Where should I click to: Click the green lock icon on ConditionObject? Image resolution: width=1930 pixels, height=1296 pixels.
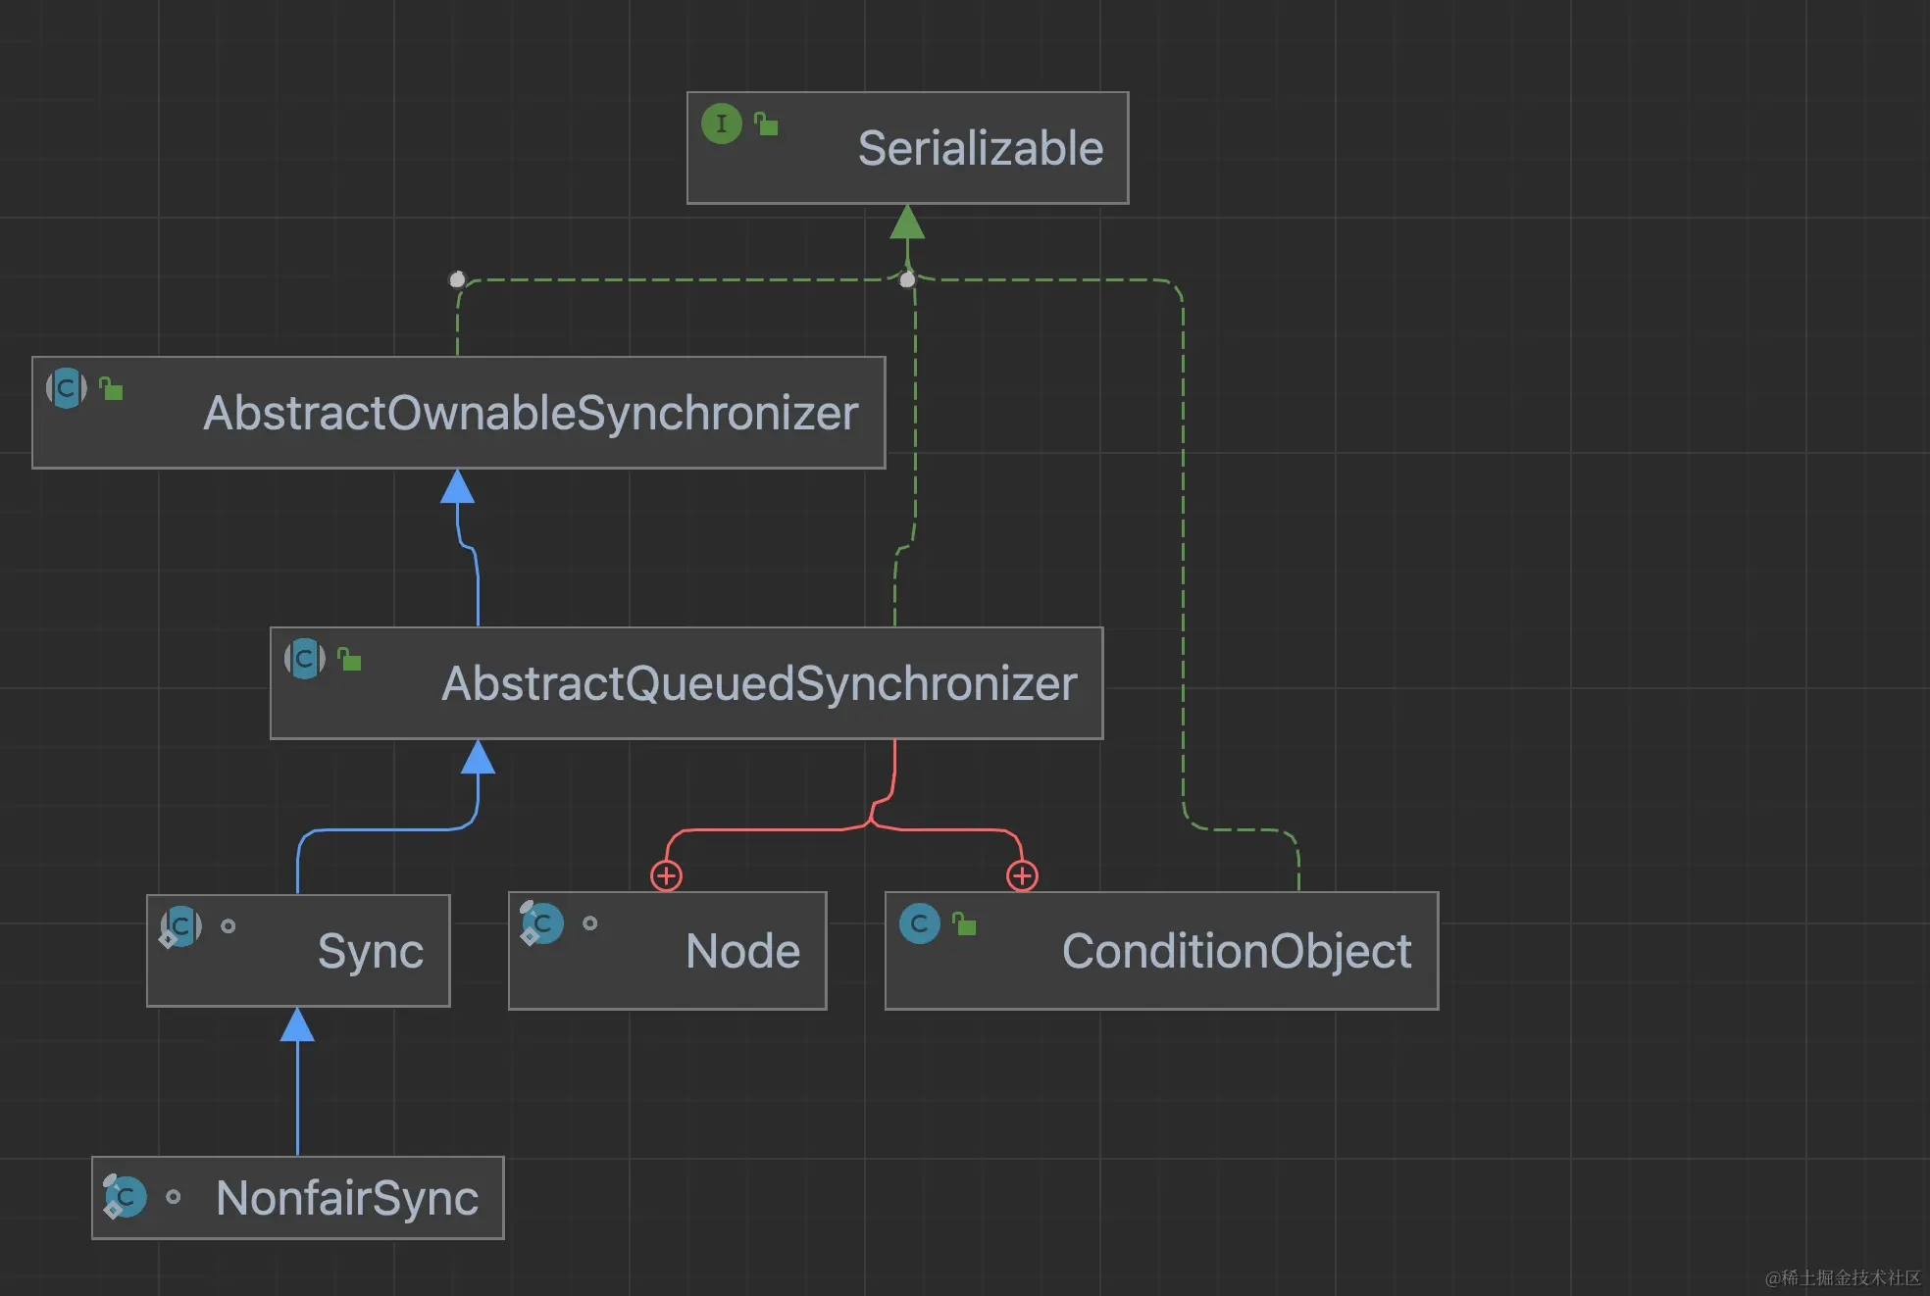(x=964, y=923)
